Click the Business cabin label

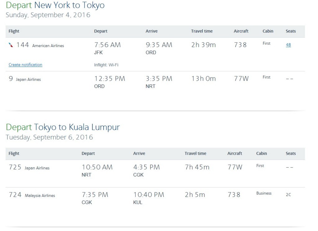pyautogui.click(x=264, y=193)
